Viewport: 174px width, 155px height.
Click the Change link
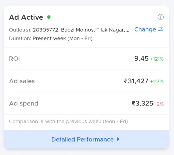pos(145,29)
